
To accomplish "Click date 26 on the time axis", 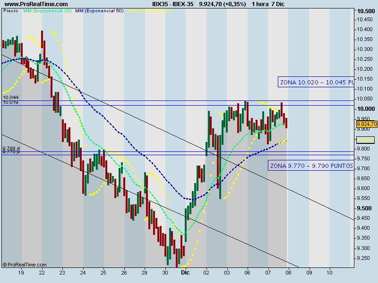I will 124,273.
